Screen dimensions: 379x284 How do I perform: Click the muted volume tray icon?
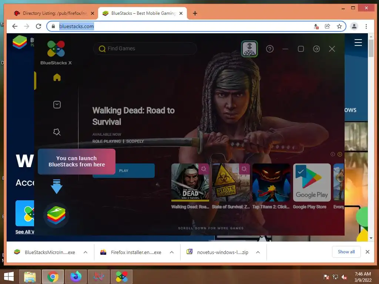pyautogui.click(x=344, y=277)
